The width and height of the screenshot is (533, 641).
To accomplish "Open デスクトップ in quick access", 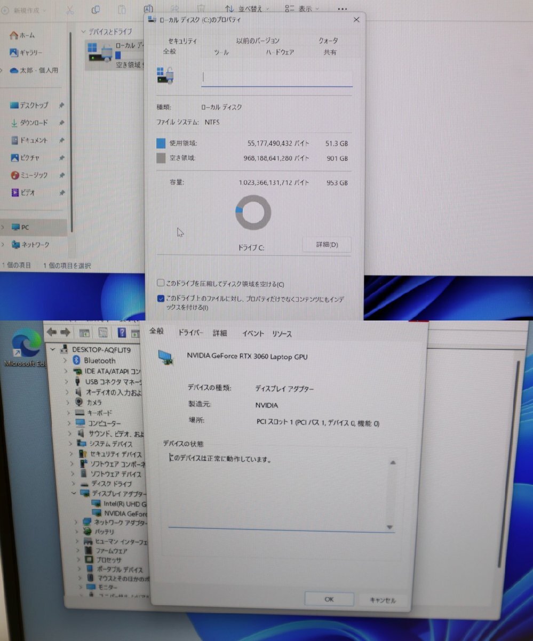I will click(29, 105).
